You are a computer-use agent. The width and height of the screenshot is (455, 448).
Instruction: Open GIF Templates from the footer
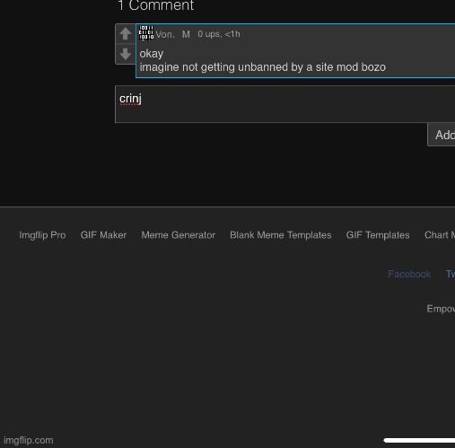pos(378,235)
